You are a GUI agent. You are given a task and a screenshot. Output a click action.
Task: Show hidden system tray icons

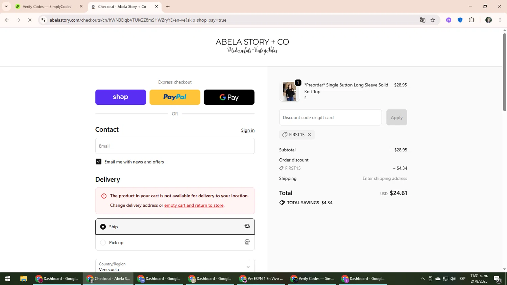[x=422, y=279]
